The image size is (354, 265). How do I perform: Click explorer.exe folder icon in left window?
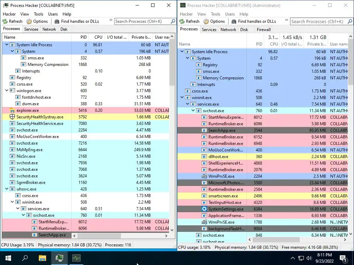[12, 110]
